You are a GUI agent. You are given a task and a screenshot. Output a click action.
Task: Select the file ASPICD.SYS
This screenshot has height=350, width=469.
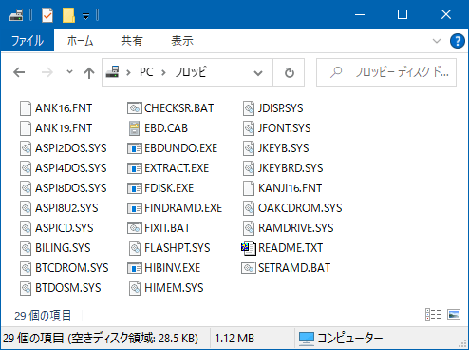pos(57,228)
